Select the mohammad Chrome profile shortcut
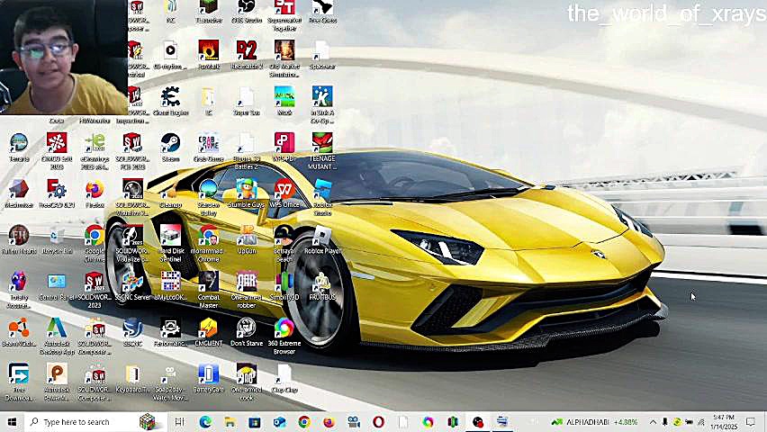 click(x=208, y=243)
